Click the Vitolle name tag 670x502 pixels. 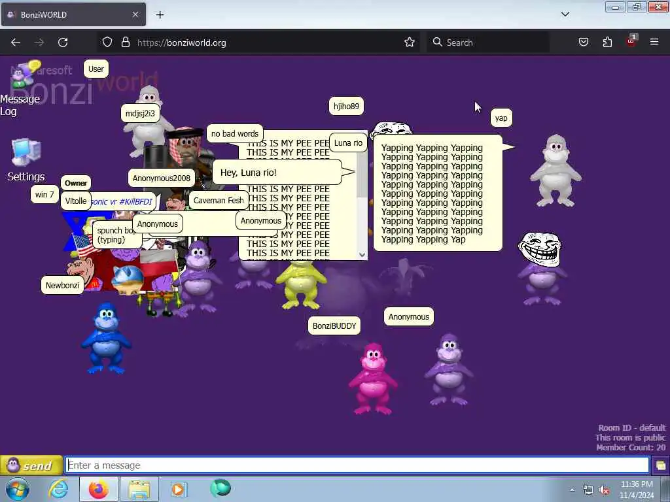(76, 201)
